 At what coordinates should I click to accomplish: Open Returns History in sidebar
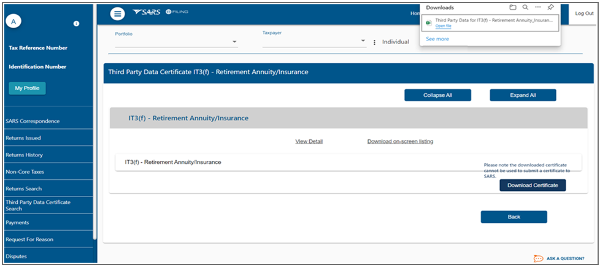pos(24,155)
